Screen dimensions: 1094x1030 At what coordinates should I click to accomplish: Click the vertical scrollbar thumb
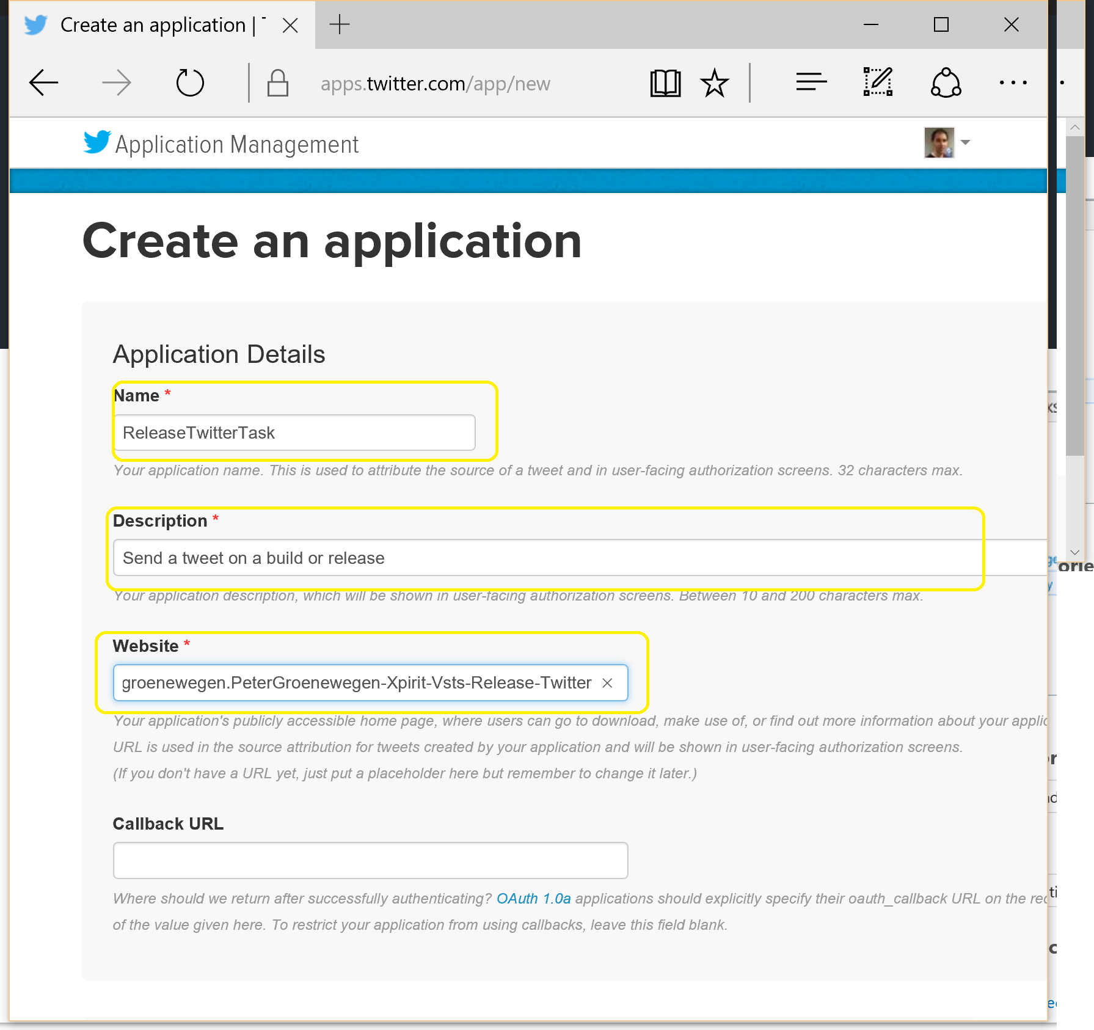point(1075,296)
